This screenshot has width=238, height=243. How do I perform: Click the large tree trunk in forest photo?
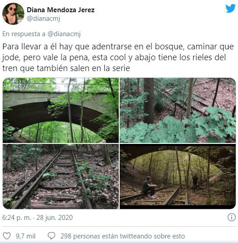tap(149, 101)
